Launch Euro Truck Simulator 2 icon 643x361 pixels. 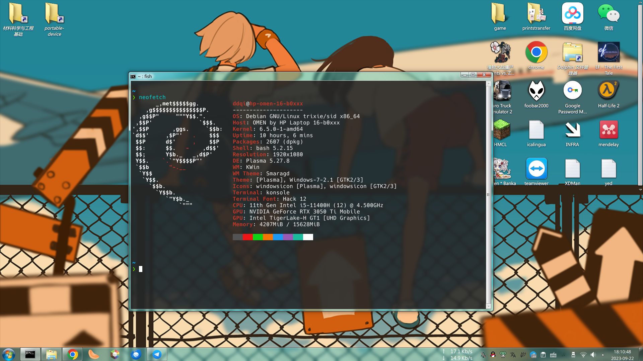502,97
